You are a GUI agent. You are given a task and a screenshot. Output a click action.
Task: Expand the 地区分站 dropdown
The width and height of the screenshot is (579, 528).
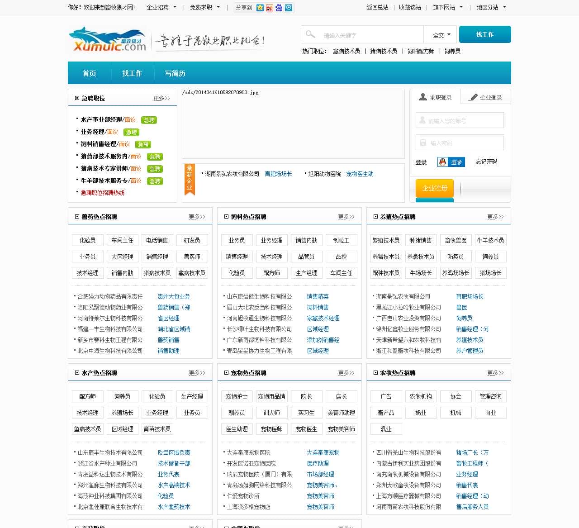(491, 7)
